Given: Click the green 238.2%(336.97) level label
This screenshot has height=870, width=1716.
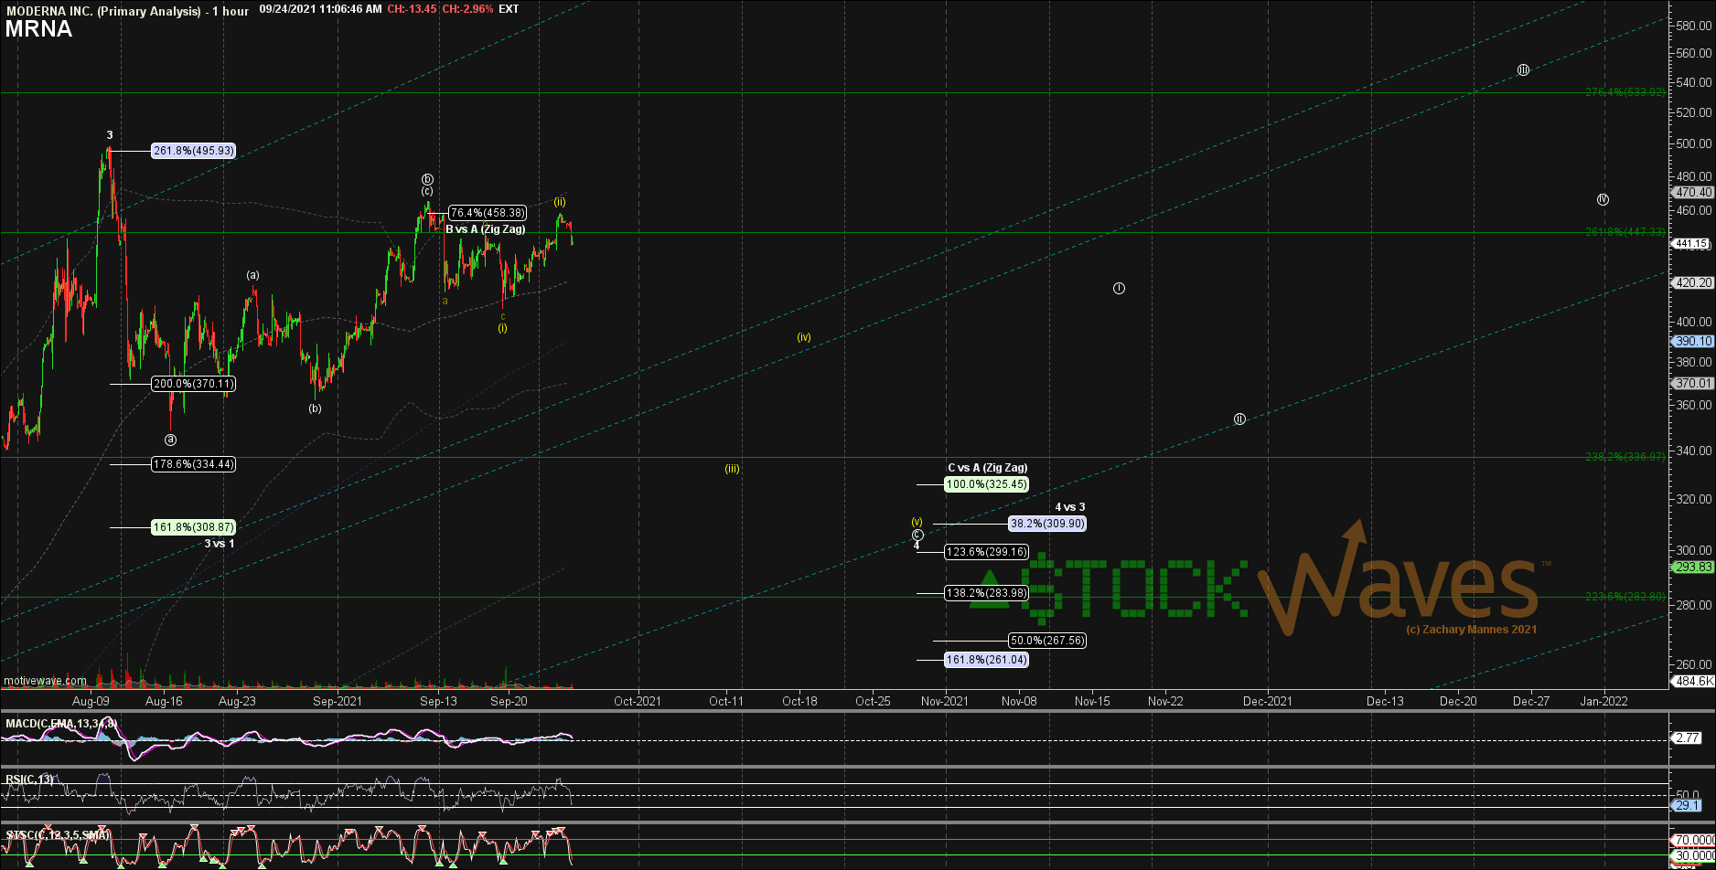Looking at the screenshot, I should coord(1625,456).
